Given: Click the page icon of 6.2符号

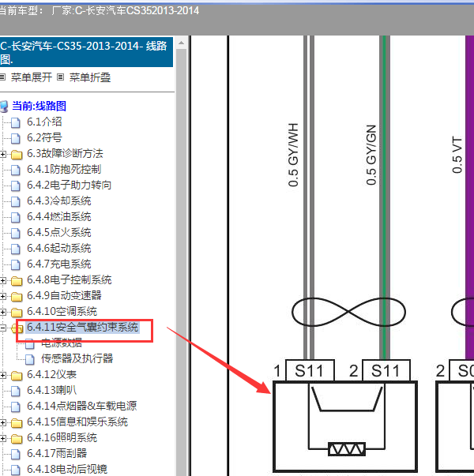Looking at the screenshot, I should (x=16, y=138).
